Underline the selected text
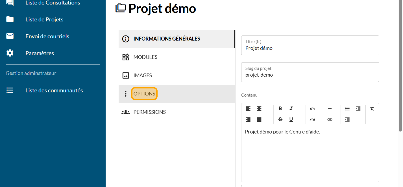This screenshot has height=187, width=403. coord(291,119)
